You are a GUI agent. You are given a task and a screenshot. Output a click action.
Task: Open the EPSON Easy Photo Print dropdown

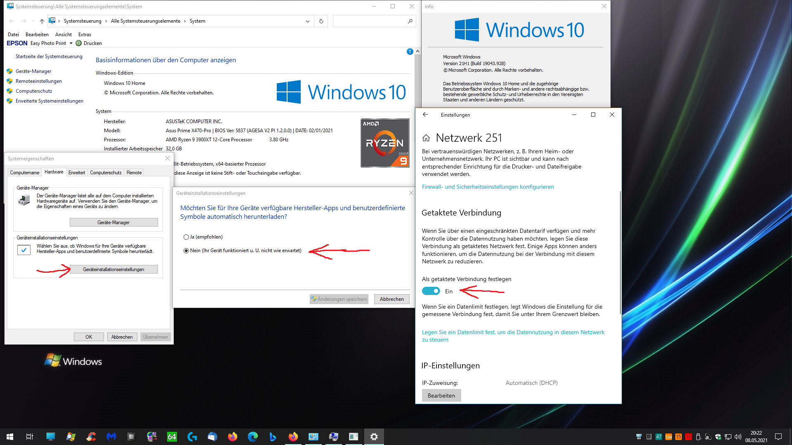pos(71,43)
